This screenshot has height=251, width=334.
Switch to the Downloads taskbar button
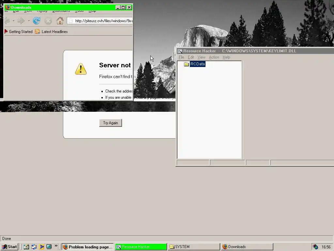point(247,247)
